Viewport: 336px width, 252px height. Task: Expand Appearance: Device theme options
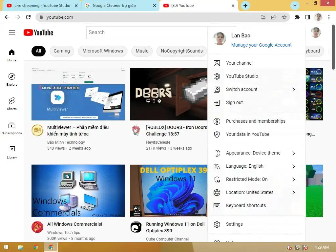[x=294, y=153]
